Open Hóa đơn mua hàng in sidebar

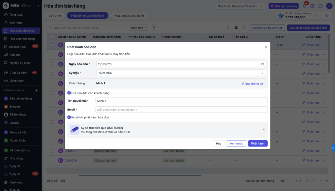tap(22, 39)
